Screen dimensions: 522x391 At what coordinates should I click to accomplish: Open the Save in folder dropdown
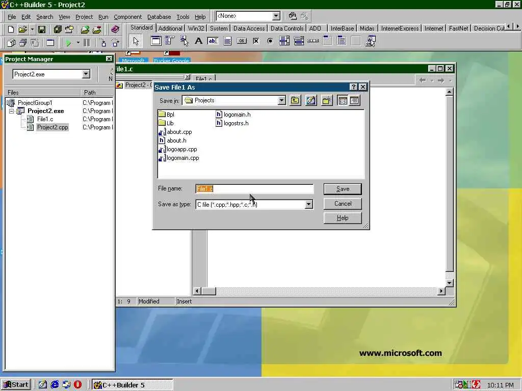coord(281,100)
